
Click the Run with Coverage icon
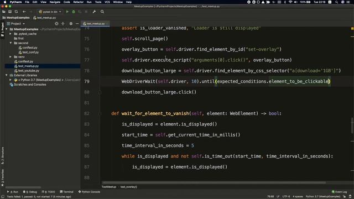point(80,12)
